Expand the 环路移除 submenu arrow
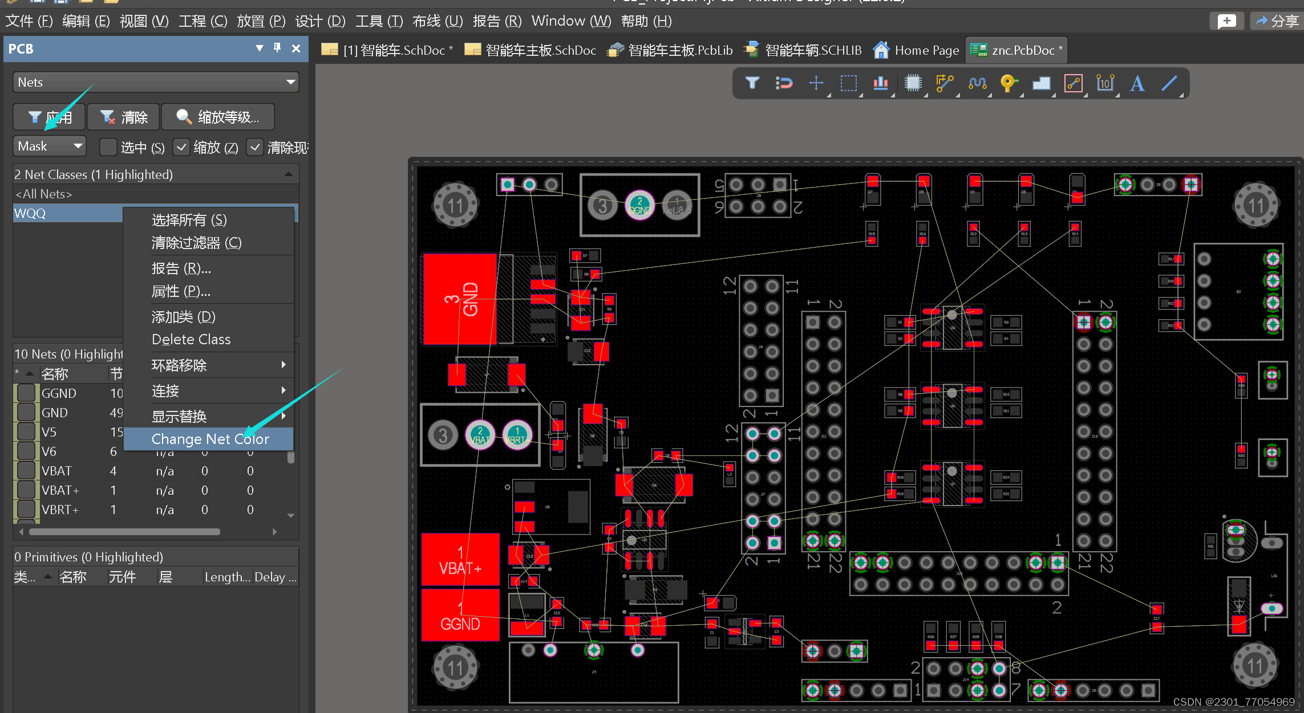This screenshot has height=713, width=1304. coord(283,365)
